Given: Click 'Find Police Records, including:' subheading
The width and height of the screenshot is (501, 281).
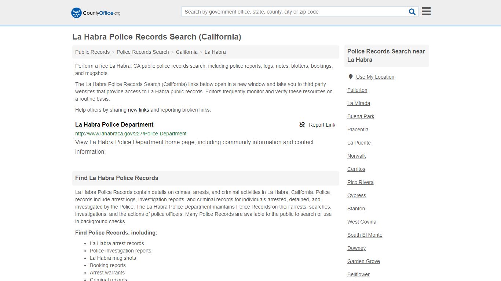Looking at the screenshot, I should coord(116,233).
